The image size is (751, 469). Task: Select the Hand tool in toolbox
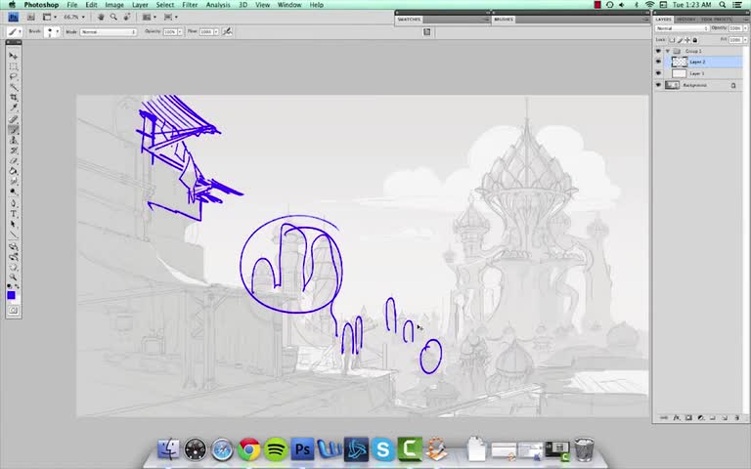pos(14,267)
